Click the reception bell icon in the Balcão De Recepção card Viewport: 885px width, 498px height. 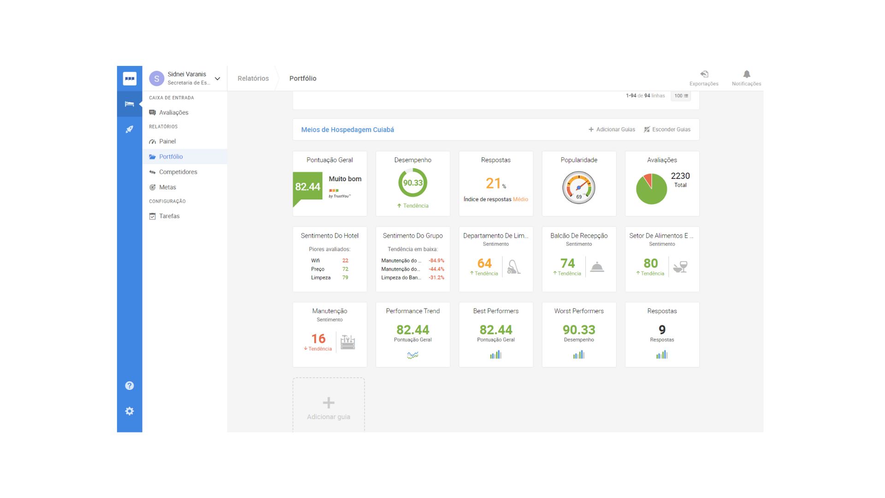pos(597,267)
